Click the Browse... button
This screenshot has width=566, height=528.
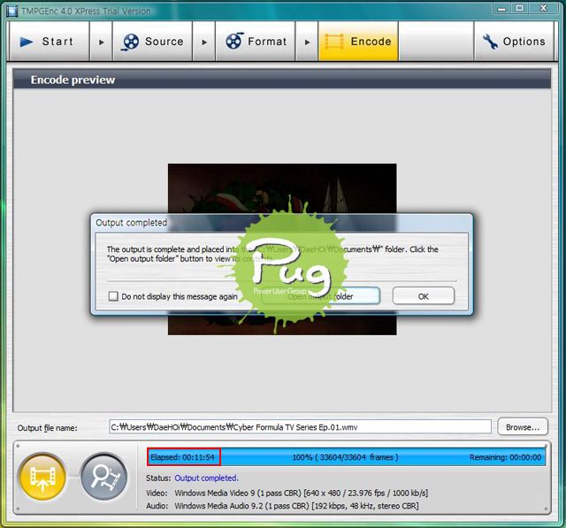[x=523, y=427]
